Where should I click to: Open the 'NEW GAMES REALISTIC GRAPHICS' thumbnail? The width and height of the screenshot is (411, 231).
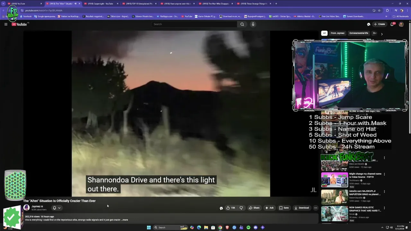pos(335,214)
